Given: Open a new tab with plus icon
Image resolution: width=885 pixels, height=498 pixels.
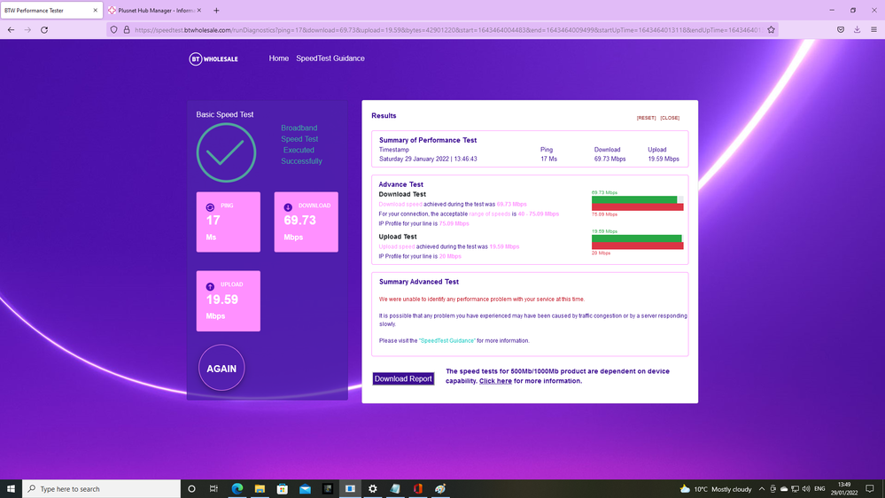Looking at the screenshot, I should (216, 10).
